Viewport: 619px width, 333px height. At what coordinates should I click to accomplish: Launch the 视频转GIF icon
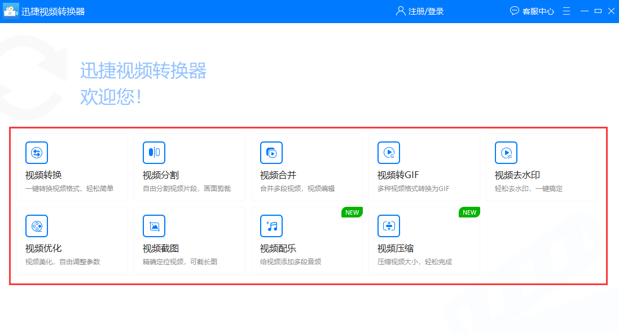[x=389, y=153]
